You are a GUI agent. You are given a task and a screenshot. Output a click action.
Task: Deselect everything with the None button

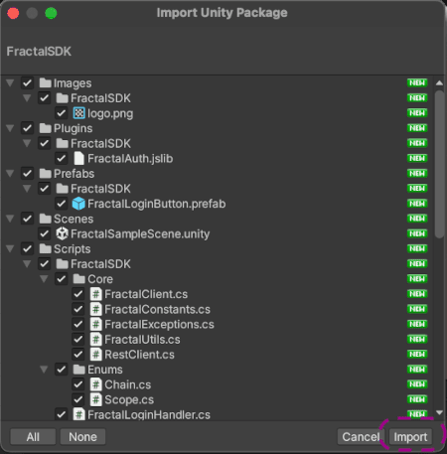(x=82, y=437)
